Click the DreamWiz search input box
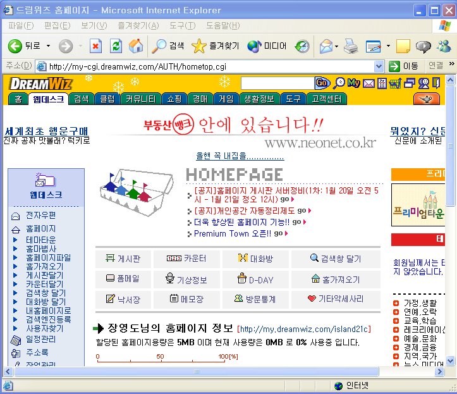This screenshot has width=457, height=394. click(x=277, y=83)
